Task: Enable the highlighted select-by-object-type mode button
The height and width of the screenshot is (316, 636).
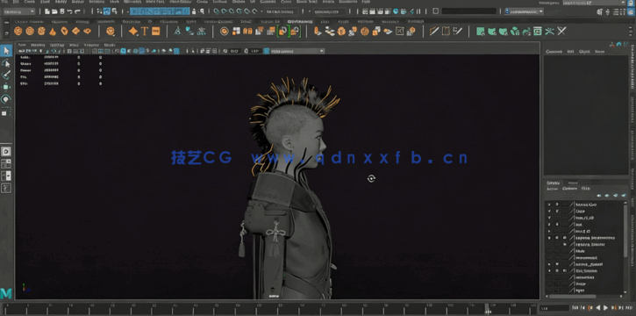Action: pos(107,11)
